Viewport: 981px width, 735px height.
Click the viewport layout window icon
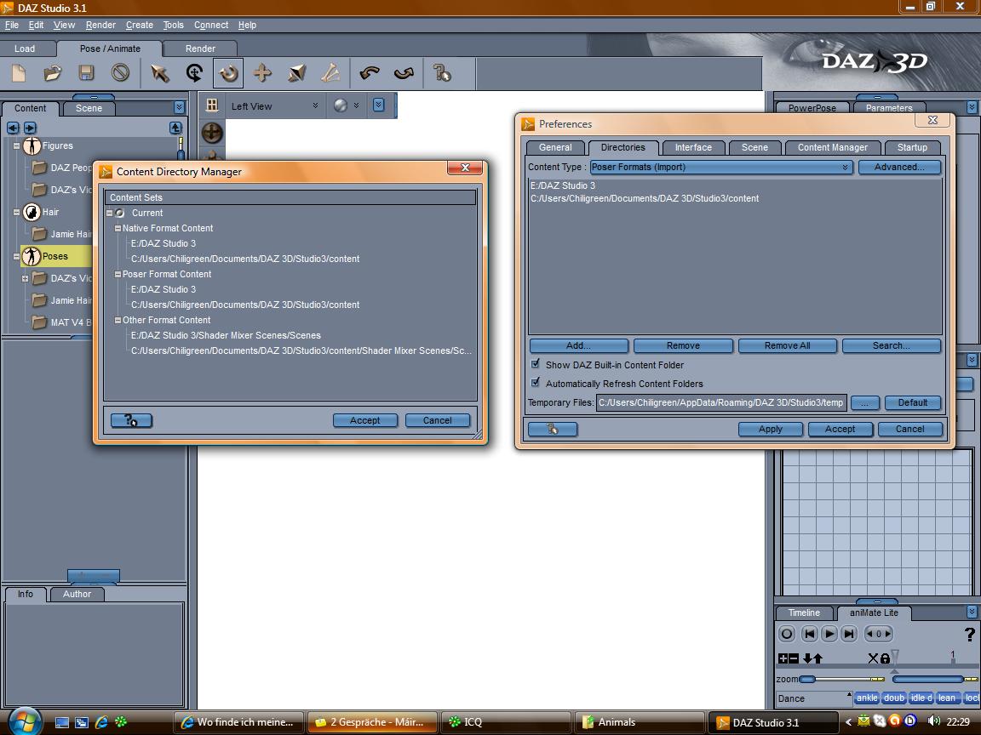[x=212, y=105]
